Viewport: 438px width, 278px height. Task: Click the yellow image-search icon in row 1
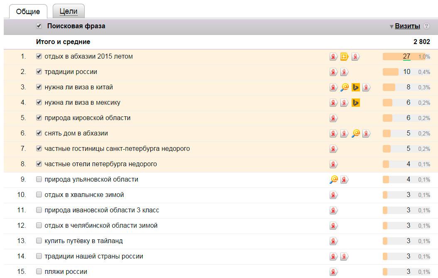[x=344, y=57]
